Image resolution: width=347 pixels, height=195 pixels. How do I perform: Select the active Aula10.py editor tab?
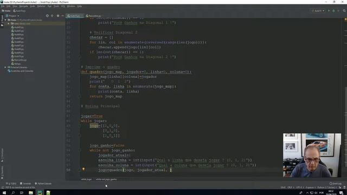coord(75,16)
